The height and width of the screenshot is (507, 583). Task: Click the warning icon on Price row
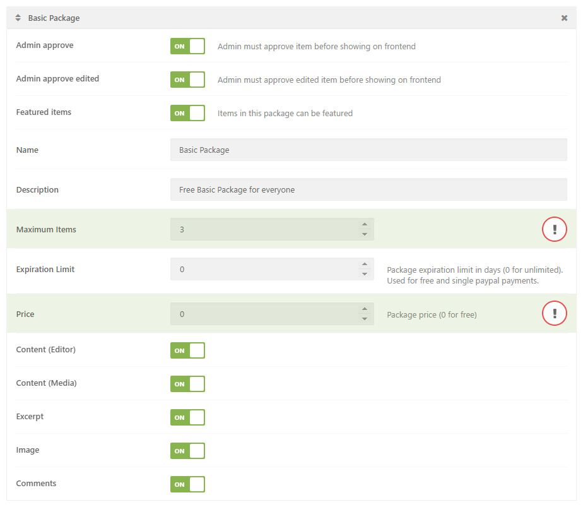[x=555, y=313]
